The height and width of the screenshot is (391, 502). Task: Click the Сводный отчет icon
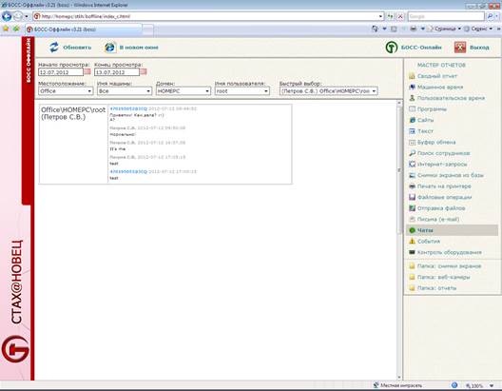coord(412,76)
